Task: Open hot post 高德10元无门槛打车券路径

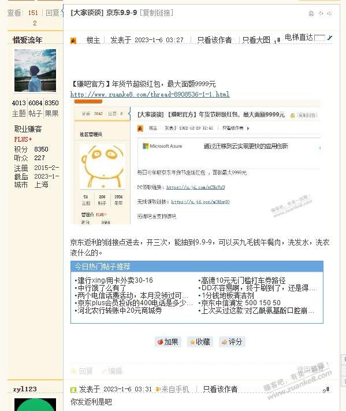Action: [243, 280]
